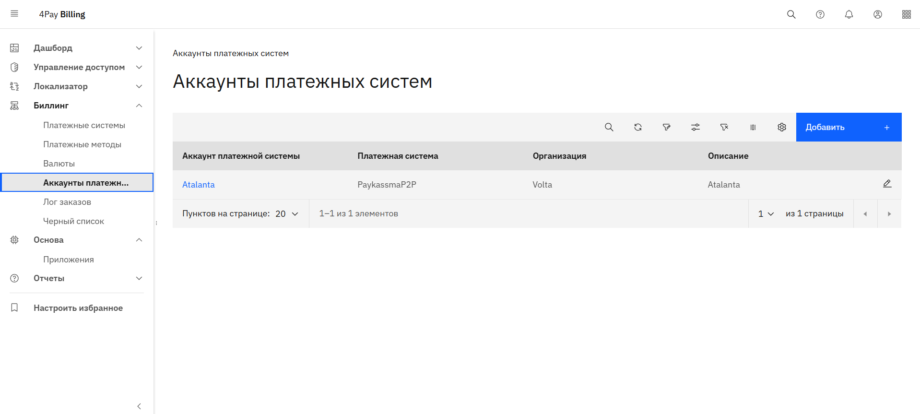
Task: Toggle the hamburger menu sidebar
Action: tap(14, 14)
